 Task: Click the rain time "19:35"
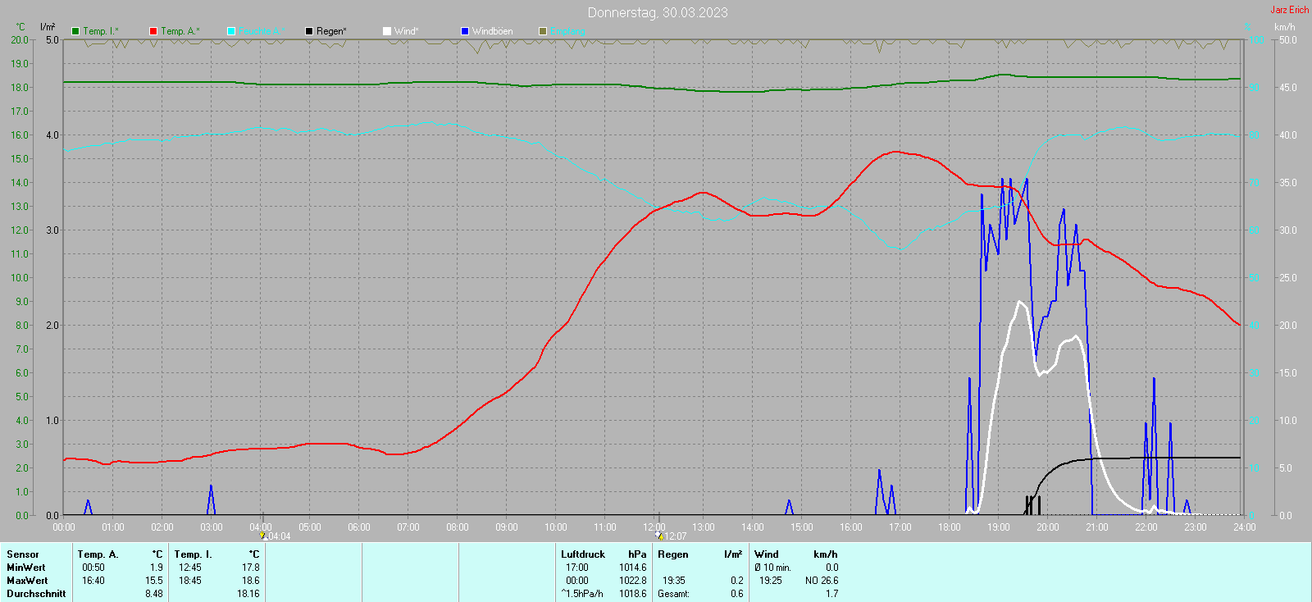point(674,581)
